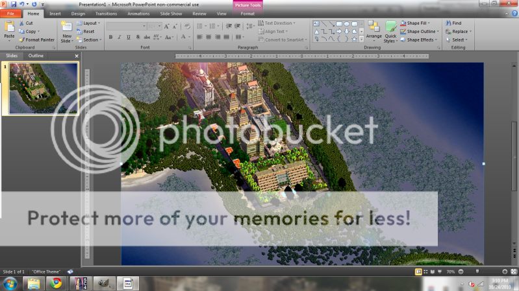This screenshot has width=519, height=291.
Task: Open Change Case dropdown
Action: point(169,37)
